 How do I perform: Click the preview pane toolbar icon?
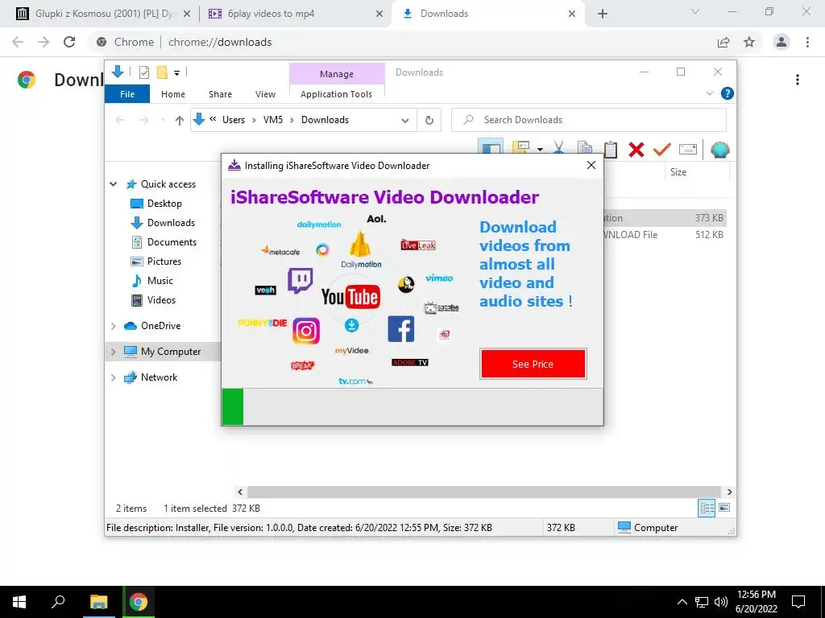coord(491,148)
